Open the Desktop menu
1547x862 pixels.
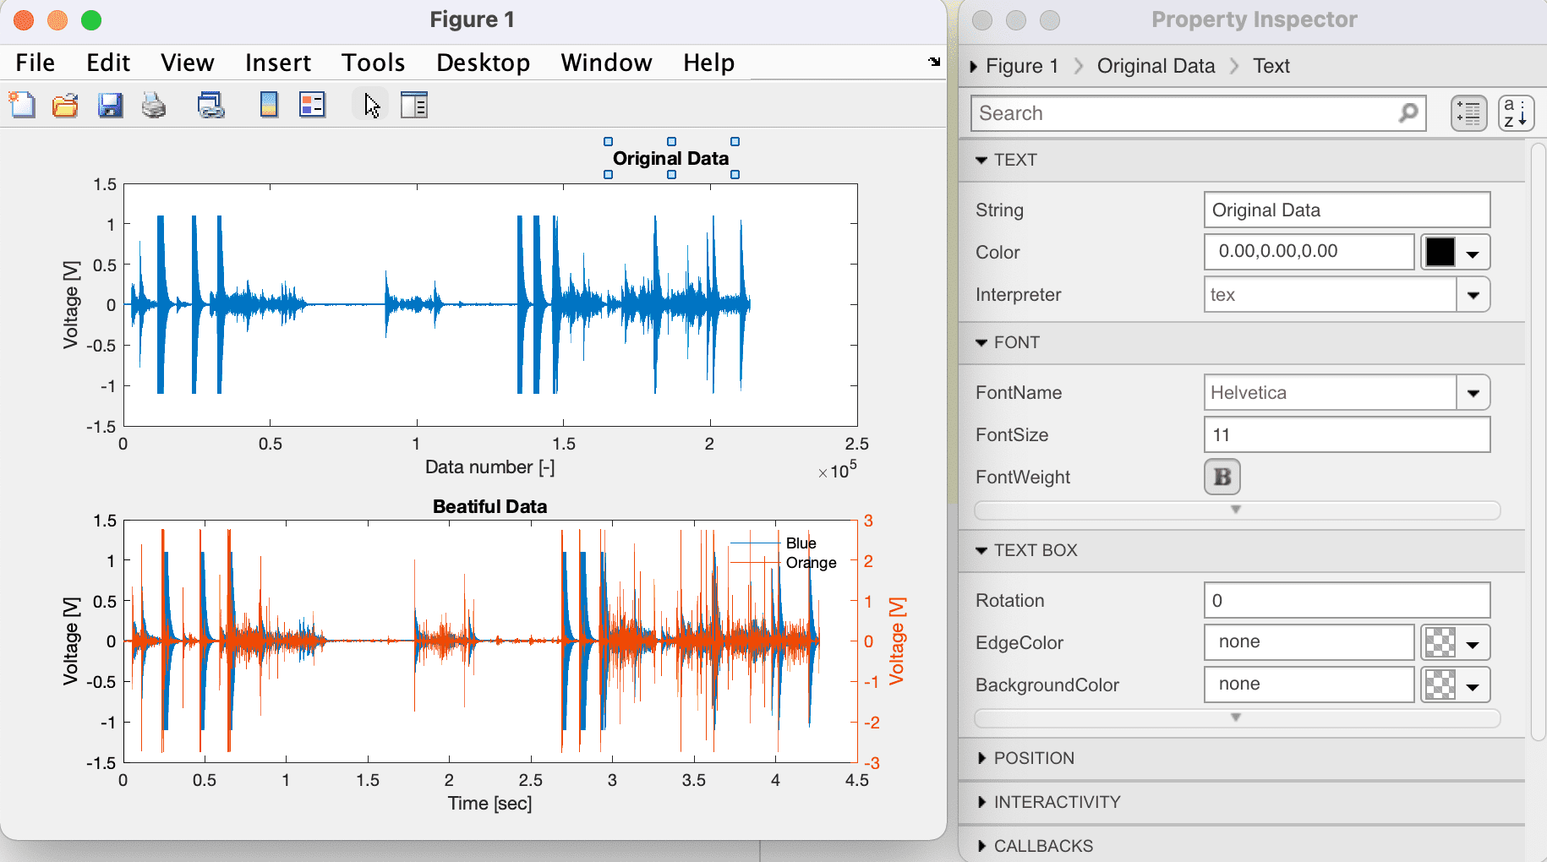(x=483, y=63)
